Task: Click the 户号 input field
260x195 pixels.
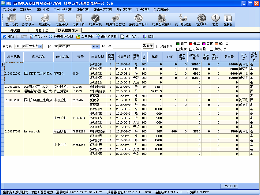Action: (127, 47)
